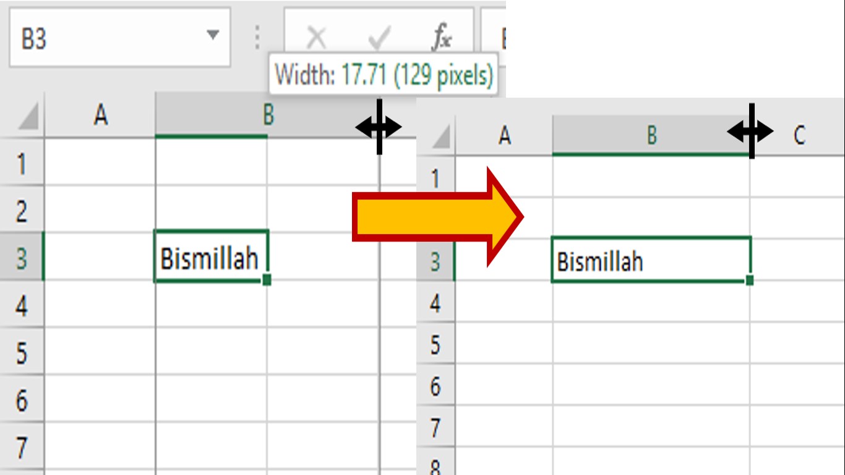Click the dotted divider beside the Name Box
Image resolution: width=845 pixels, height=475 pixels.
[258, 37]
